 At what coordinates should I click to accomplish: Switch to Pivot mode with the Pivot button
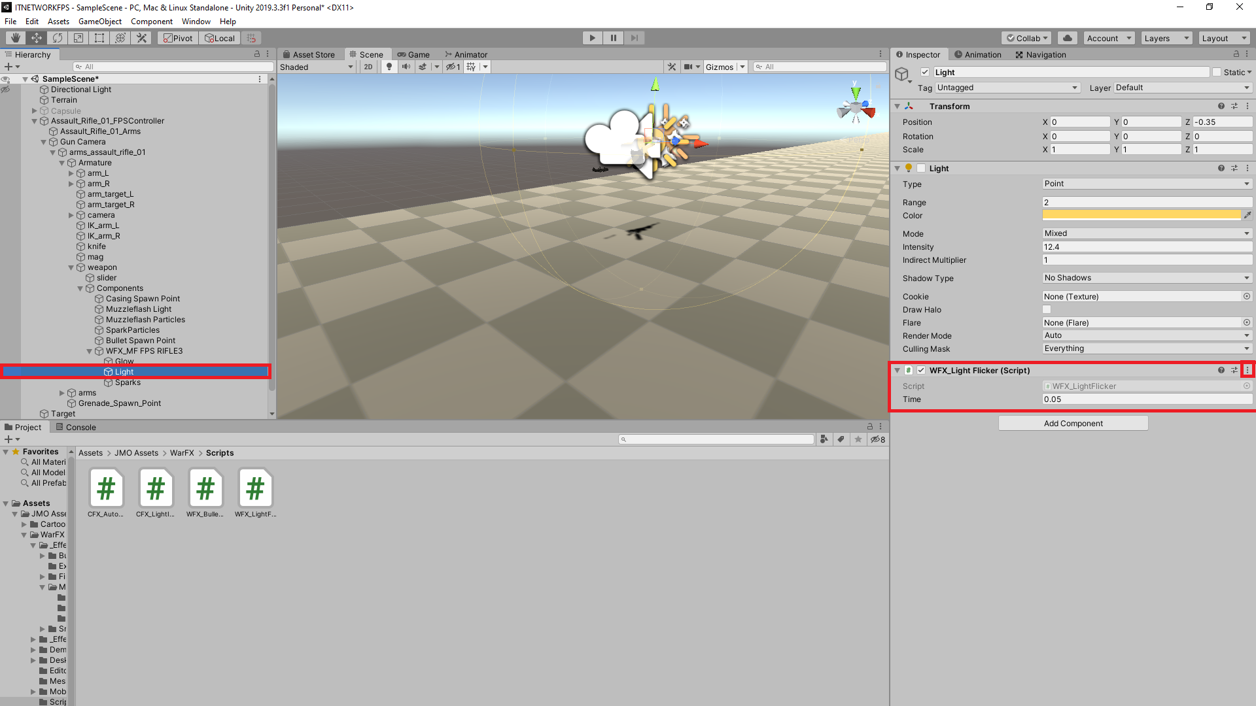click(177, 37)
